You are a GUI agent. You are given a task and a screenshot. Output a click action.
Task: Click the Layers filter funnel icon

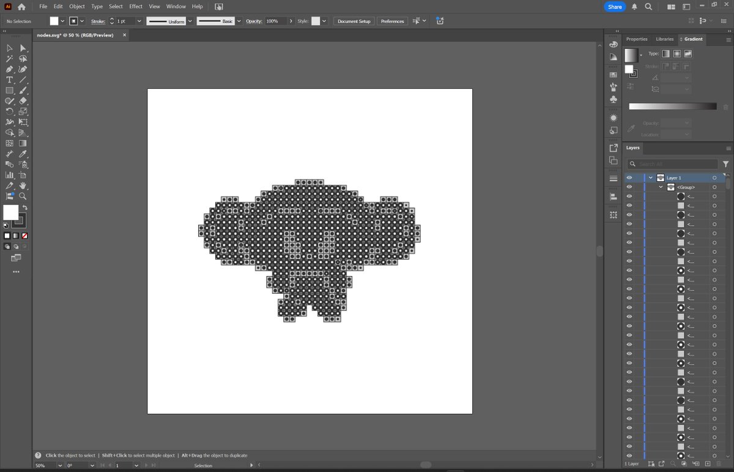(726, 164)
